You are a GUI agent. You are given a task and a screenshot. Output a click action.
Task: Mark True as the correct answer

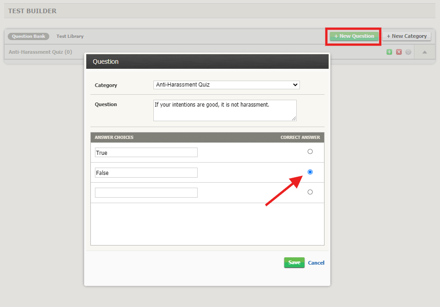pyautogui.click(x=310, y=151)
